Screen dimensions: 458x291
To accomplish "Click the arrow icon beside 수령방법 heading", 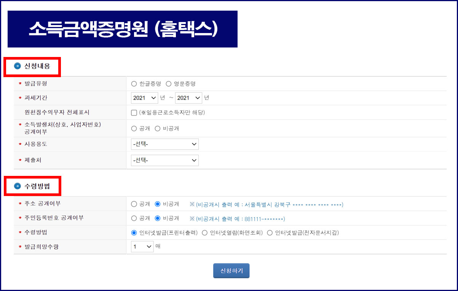I will (18, 186).
